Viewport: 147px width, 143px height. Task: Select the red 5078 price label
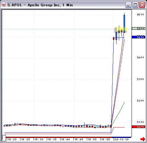click(x=138, y=127)
